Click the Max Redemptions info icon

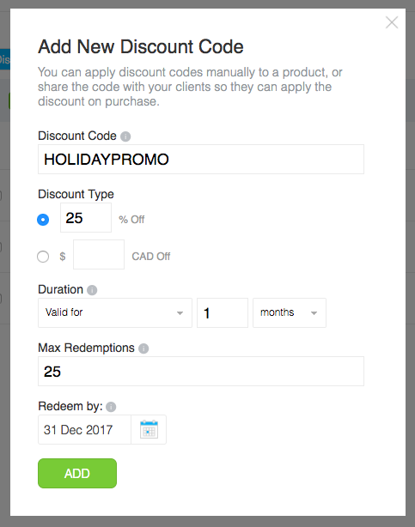click(x=143, y=348)
